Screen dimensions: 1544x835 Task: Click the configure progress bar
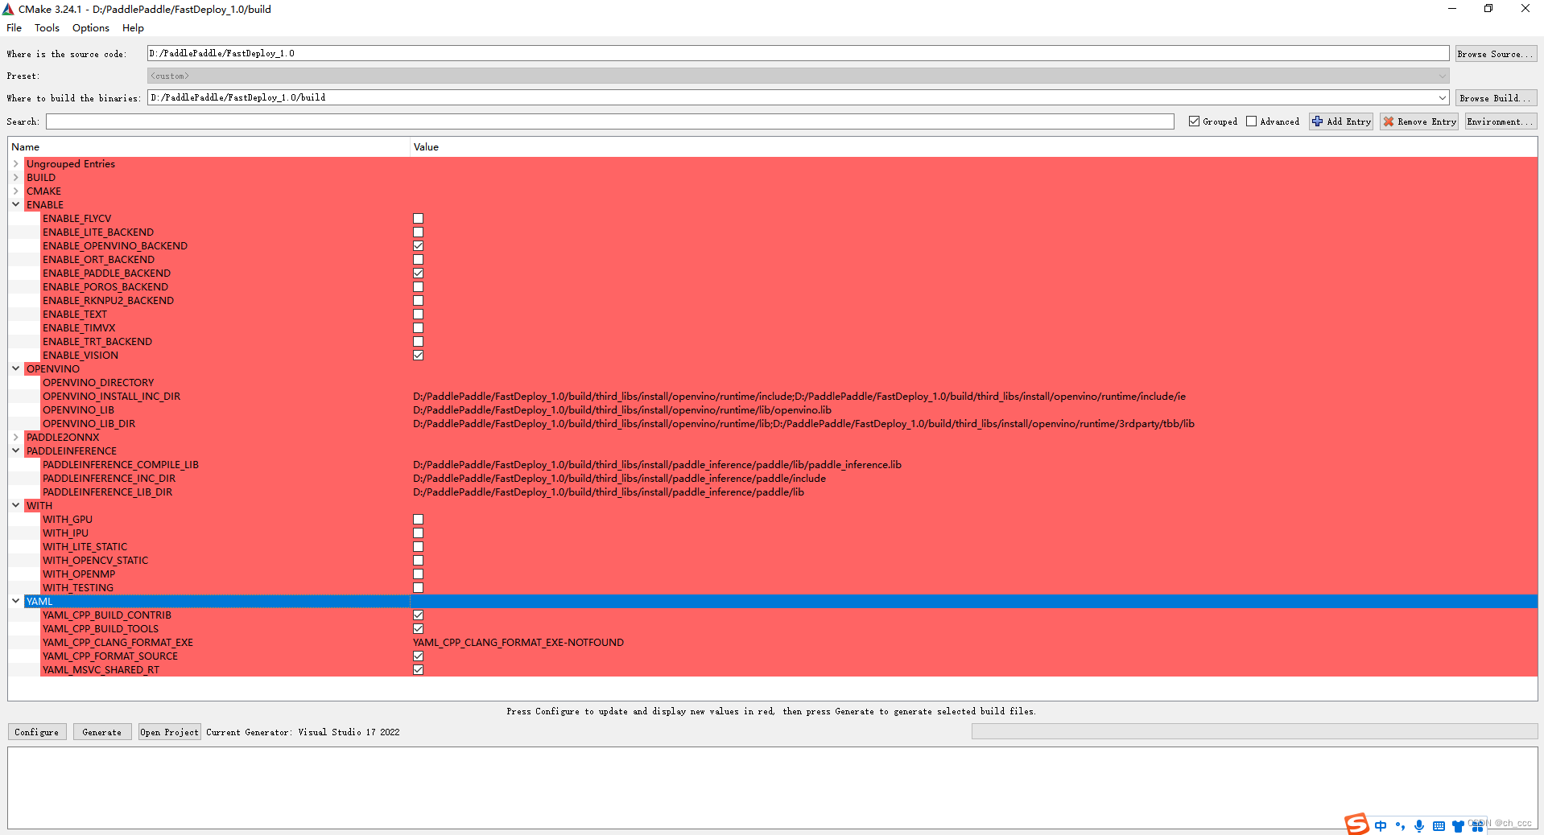[1254, 731]
